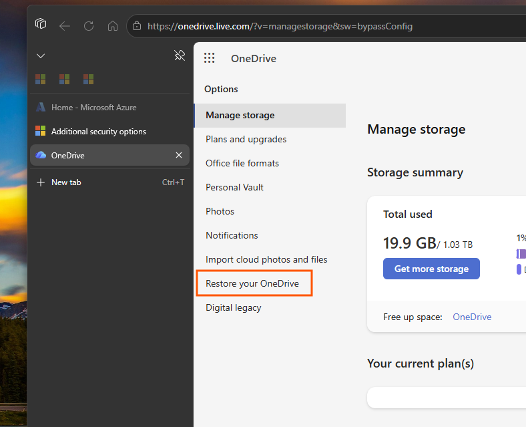
Task: Select Manage storage option
Action: 270,115
